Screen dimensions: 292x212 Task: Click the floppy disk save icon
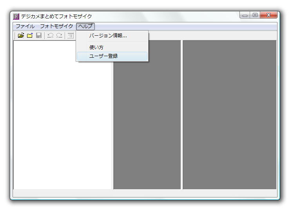(39, 35)
